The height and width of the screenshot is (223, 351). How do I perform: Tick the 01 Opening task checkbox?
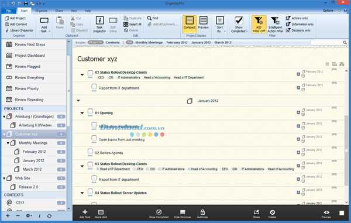pyautogui.click(x=90, y=111)
